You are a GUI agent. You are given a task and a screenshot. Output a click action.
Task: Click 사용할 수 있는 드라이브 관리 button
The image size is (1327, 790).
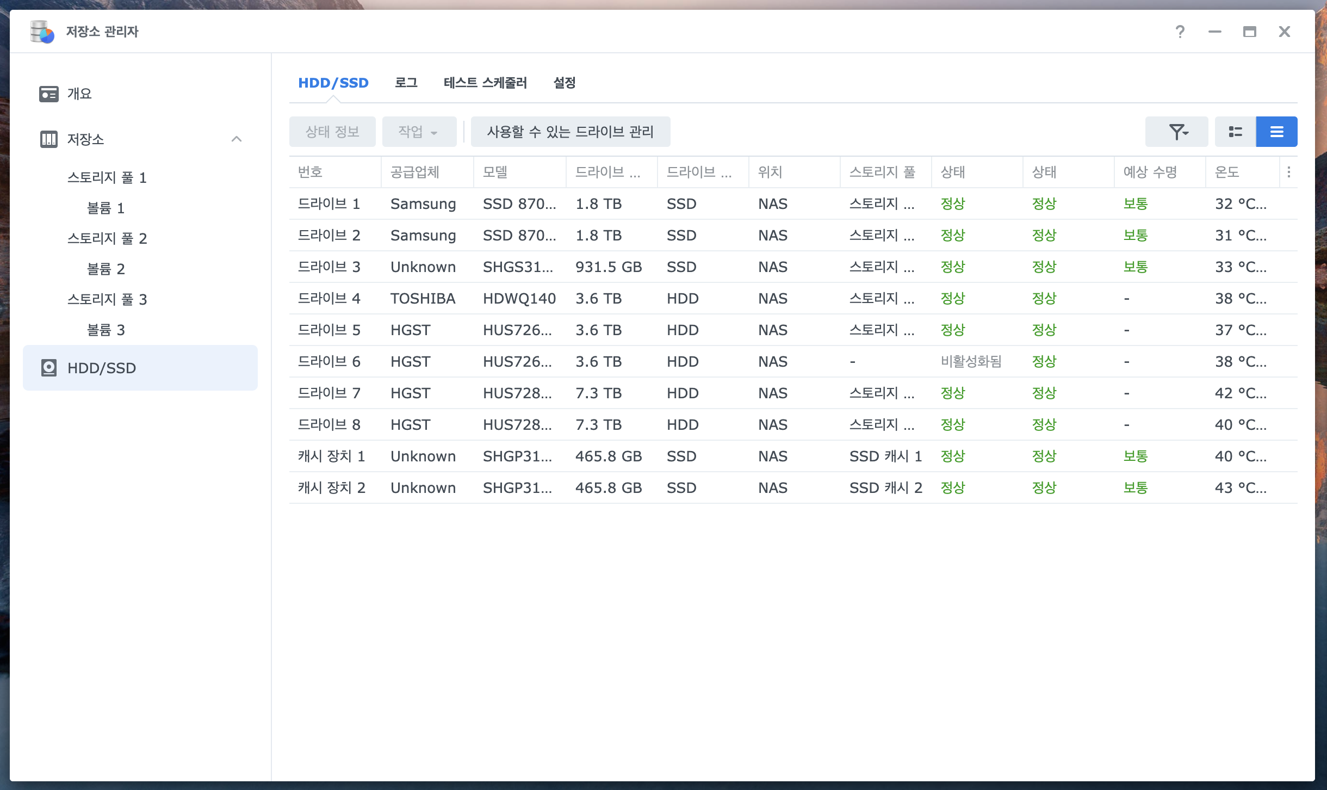pyautogui.click(x=570, y=132)
